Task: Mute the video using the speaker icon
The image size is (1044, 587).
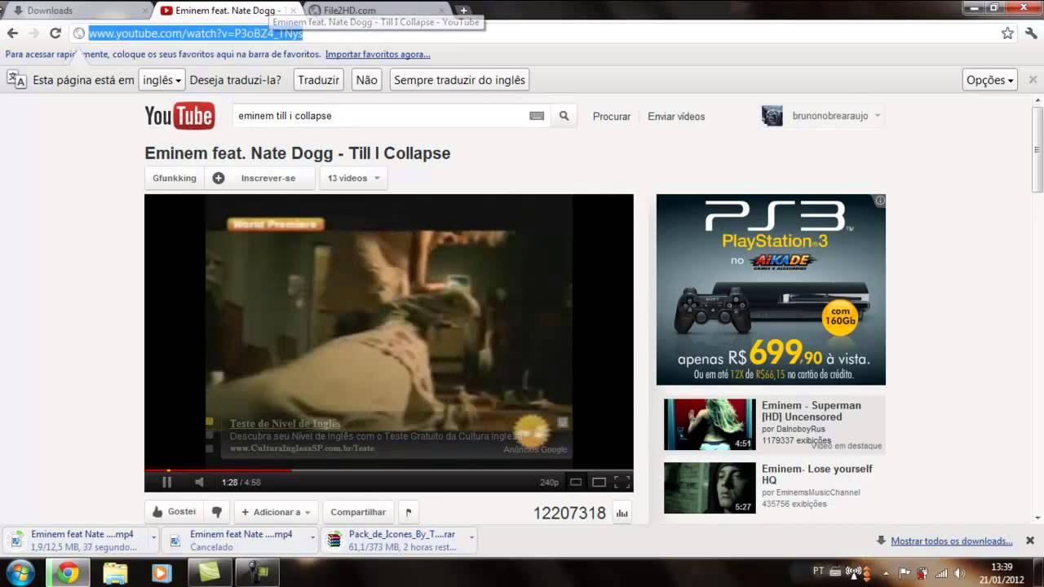Action: (199, 482)
